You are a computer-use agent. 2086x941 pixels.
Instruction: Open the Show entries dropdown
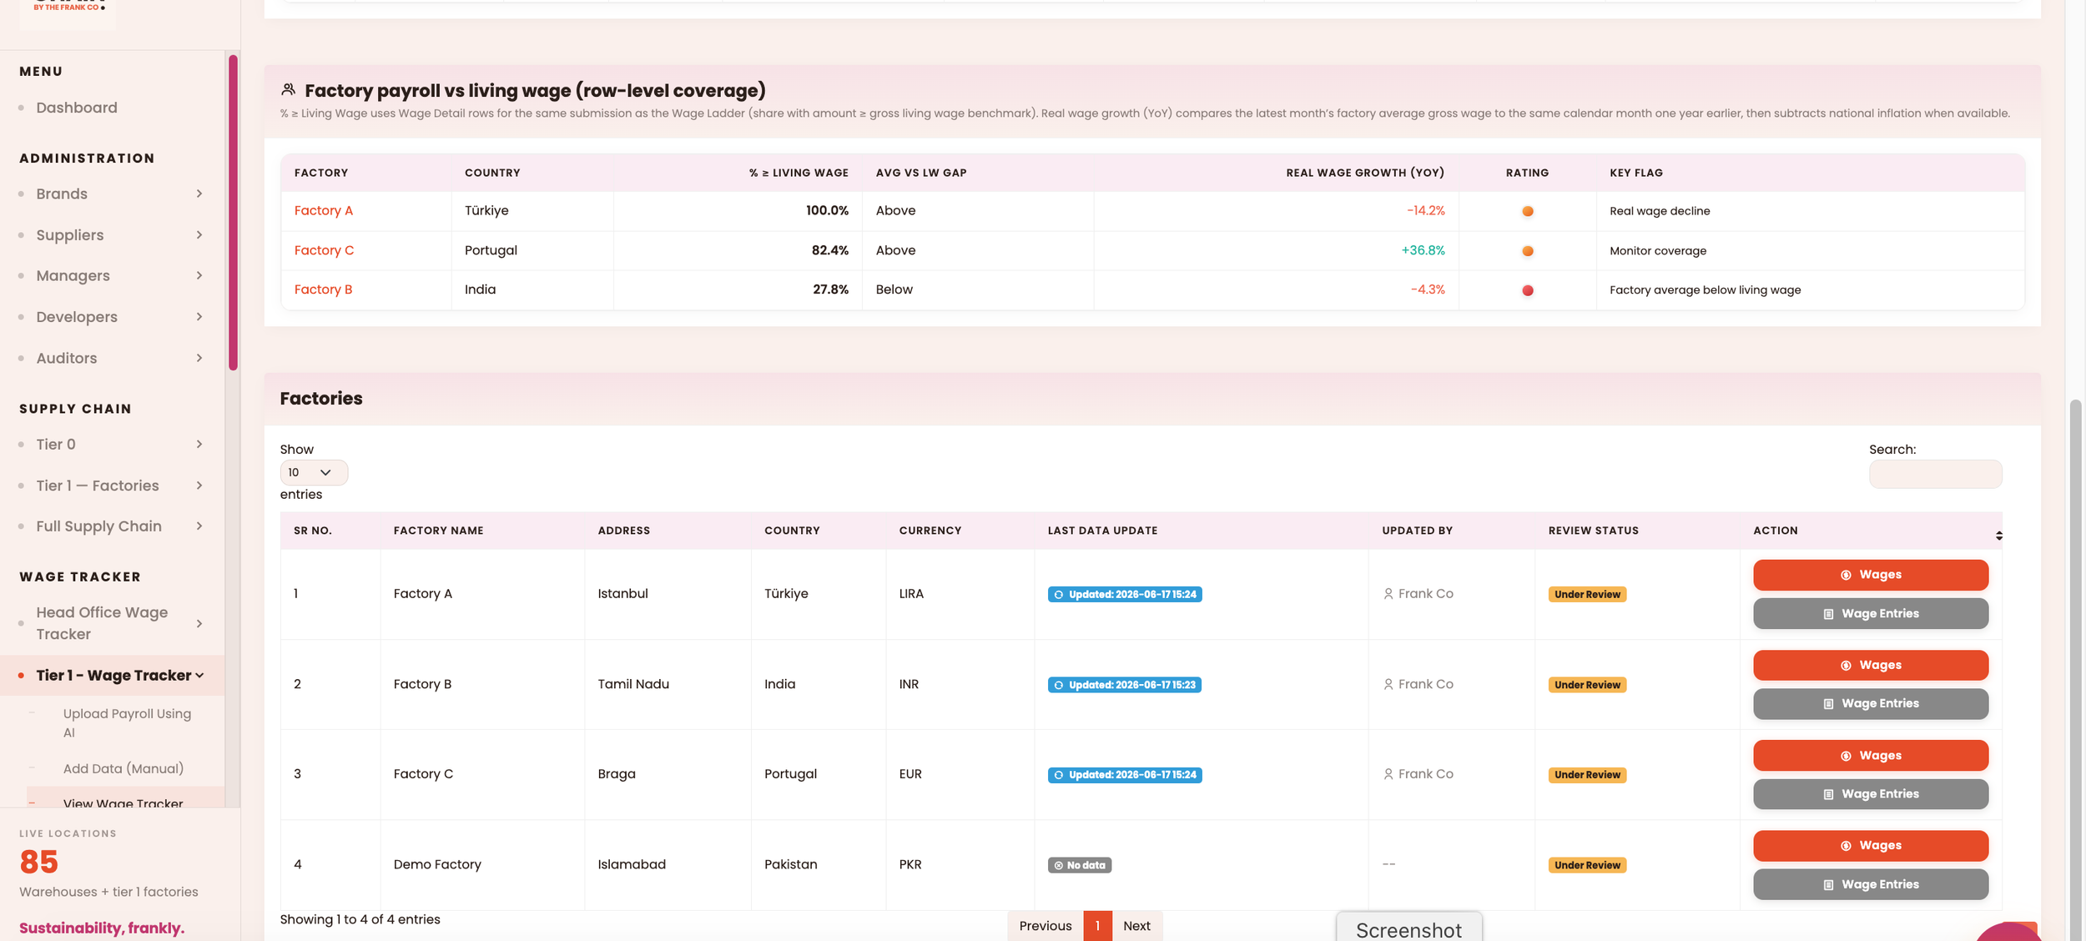314,472
